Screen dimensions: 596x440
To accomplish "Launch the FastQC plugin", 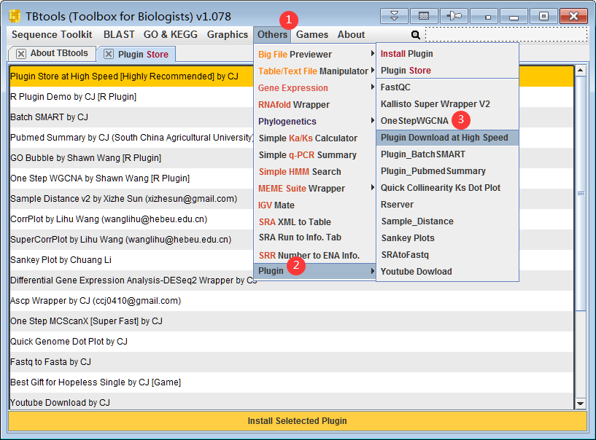I will click(447, 87).
